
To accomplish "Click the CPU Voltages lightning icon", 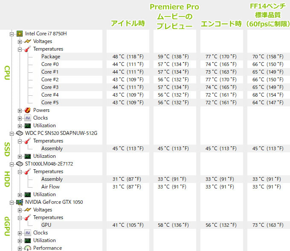I will coord(28,41).
